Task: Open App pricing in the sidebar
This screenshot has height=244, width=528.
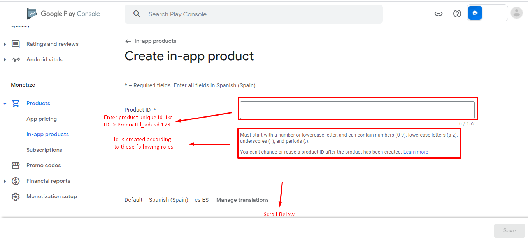Action: tap(42, 119)
